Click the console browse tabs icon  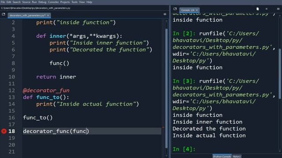(x=175, y=9)
